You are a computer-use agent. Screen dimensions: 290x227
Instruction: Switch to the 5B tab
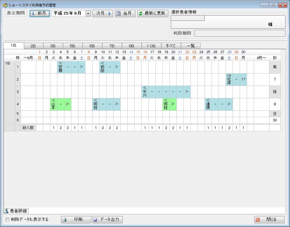[x=73, y=46]
